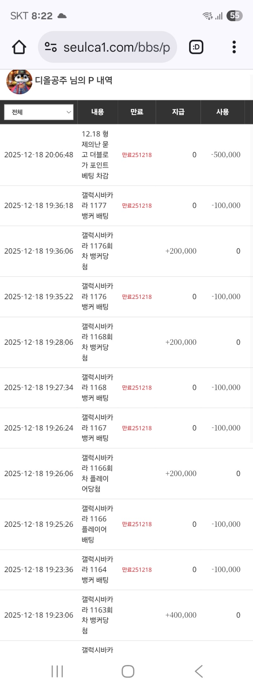This screenshot has width=253, height=691.
Task: Tap the browser home icon
Action: coord(19,47)
